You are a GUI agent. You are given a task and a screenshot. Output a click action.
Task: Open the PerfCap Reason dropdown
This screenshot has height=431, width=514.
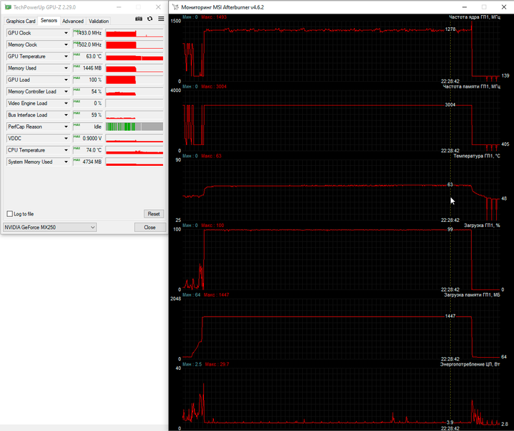coord(66,126)
